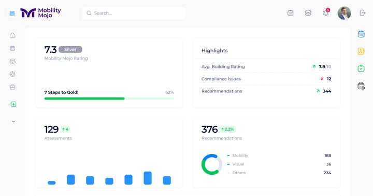
Task: Click the 62% progress label
Action: [x=169, y=92]
